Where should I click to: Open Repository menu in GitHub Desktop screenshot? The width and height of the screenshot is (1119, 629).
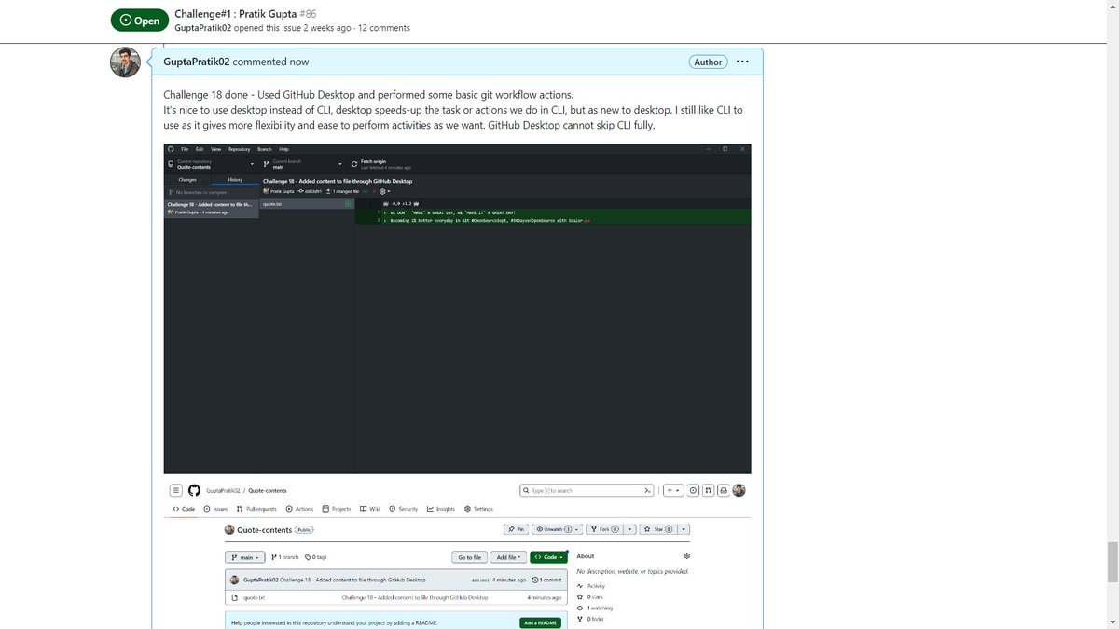240,149
